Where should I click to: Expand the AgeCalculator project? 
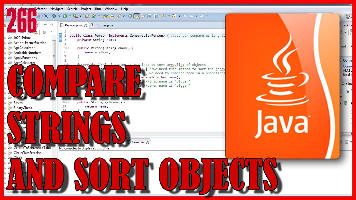(x=5, y=48)
